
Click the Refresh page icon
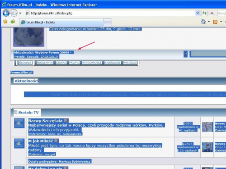point(204,13)
